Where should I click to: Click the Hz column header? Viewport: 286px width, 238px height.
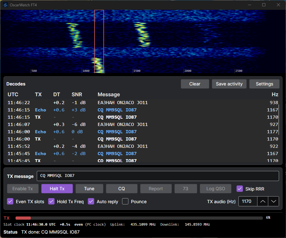click(x=275, y=95)
